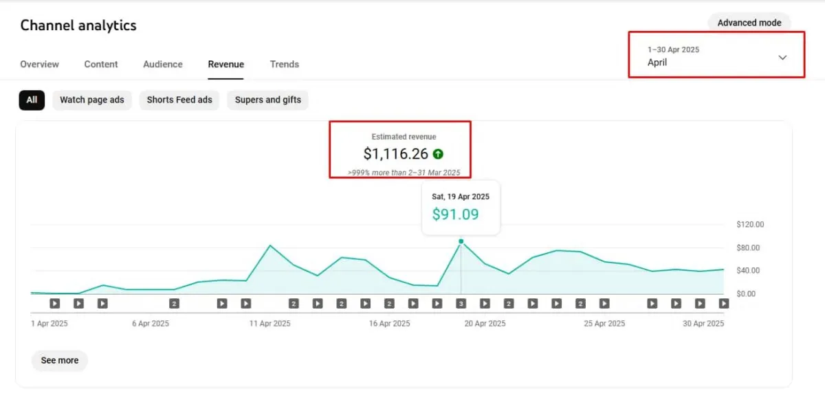Click the $120.00 y-axis label

tap(750, 225)
